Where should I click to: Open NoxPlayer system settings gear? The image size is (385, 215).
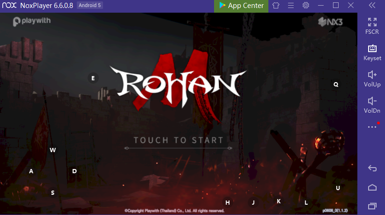point(306,6)
